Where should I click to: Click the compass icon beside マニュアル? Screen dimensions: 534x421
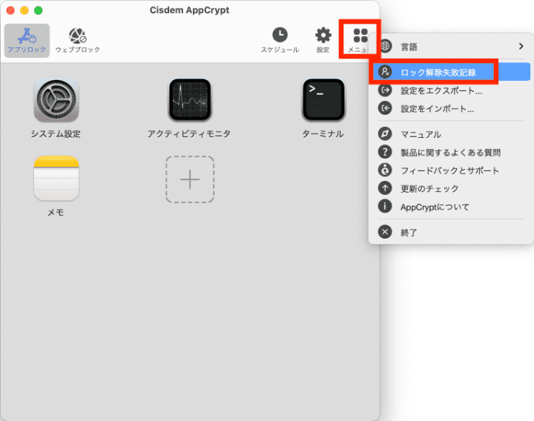(x=385, y=133)
